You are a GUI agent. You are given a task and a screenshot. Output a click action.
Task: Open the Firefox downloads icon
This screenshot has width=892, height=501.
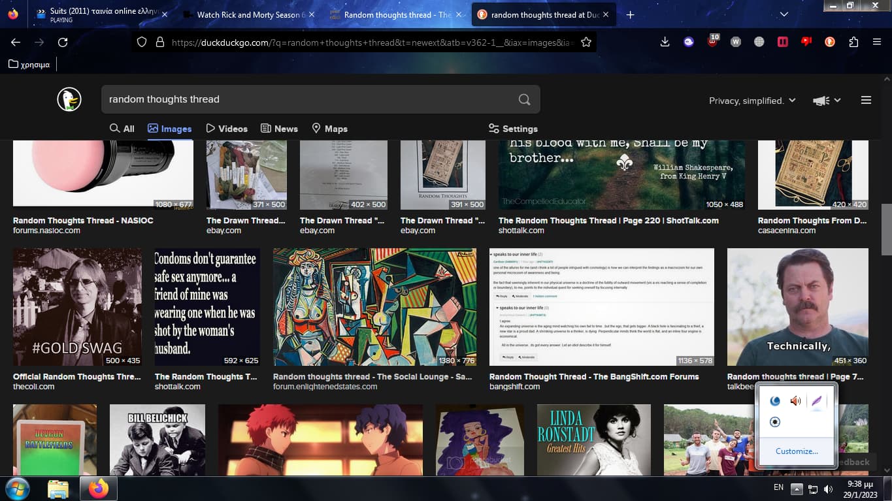coord(665,42)
